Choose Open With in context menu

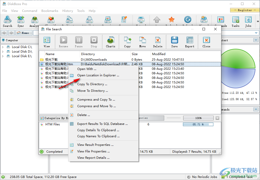pyautogui.click(x=103, y=69)
